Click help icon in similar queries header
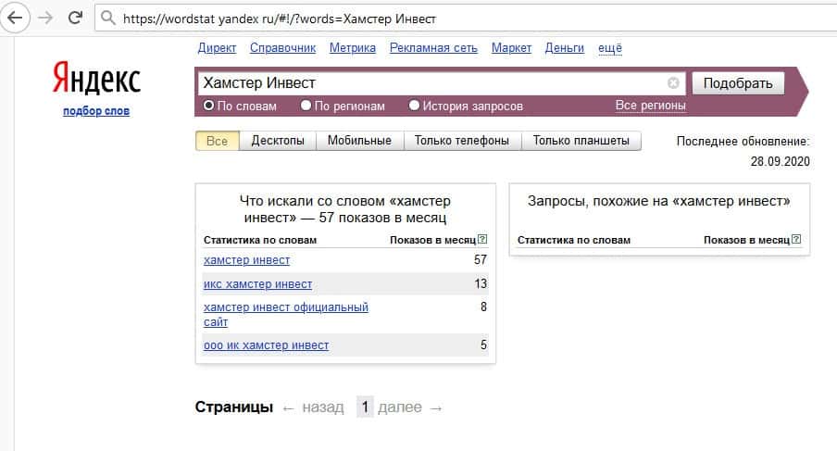Screen dimensions: 837x451 pyautogui.click(x=797, y=239)
